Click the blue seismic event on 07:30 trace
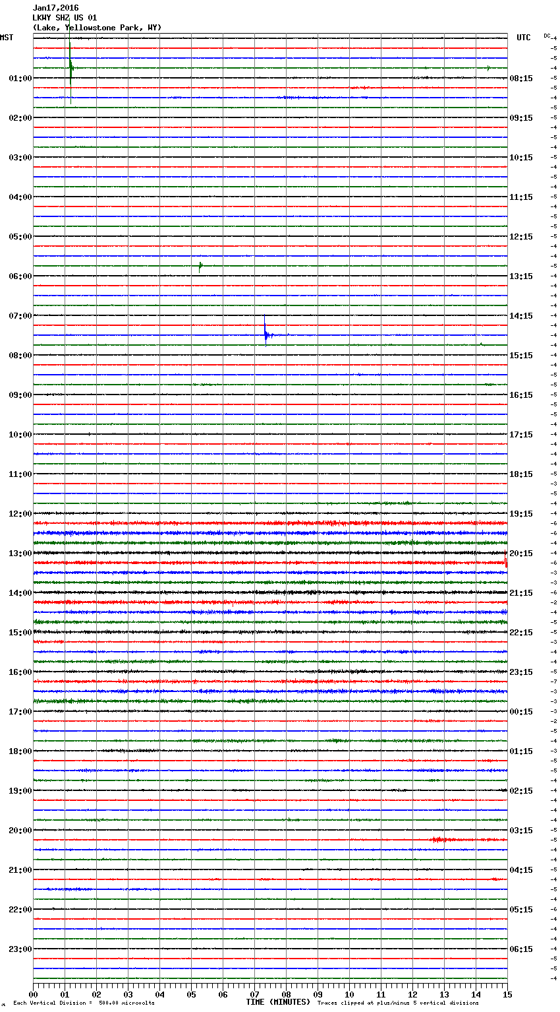Viewport: 560px width, 1012px height. click(266, 333)
